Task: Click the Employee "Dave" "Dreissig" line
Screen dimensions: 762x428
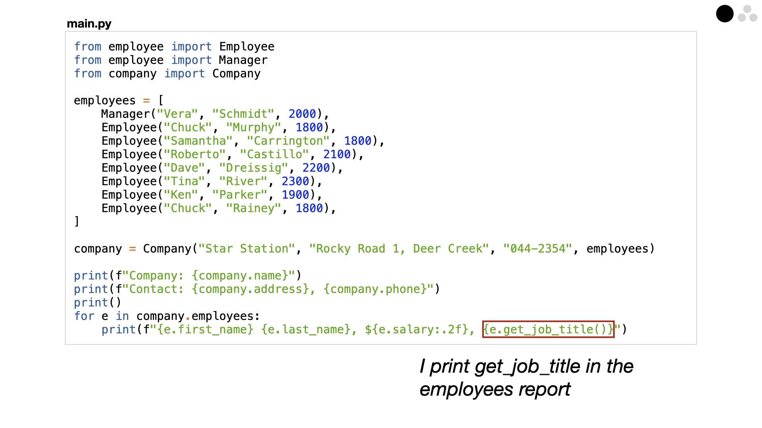Action: click(222, 168)
